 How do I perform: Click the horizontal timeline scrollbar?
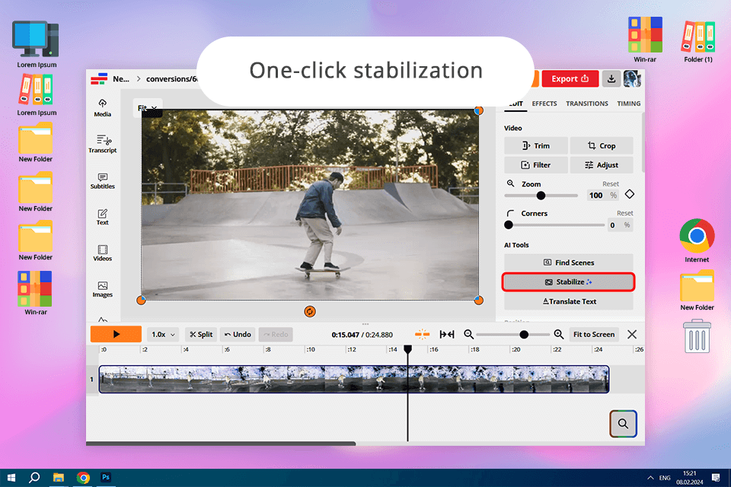pos(221,444)
